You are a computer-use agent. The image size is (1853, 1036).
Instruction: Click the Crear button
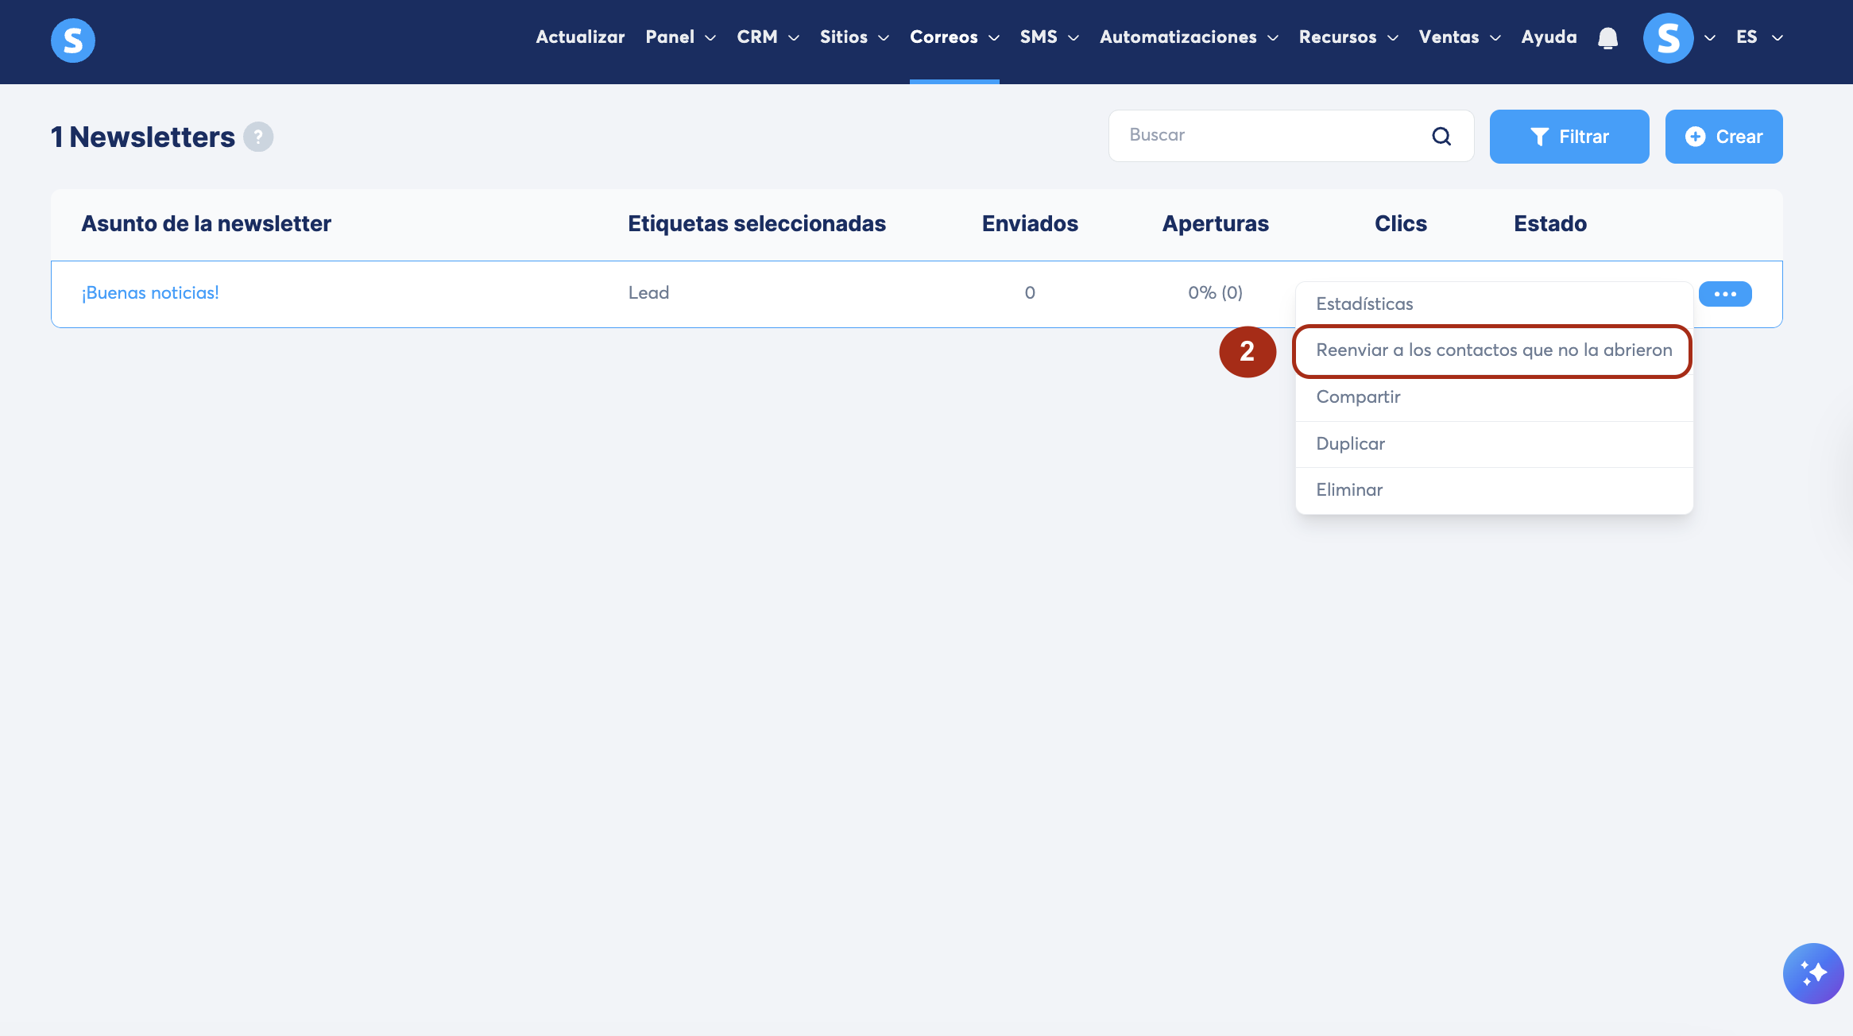pos(1723,137)
